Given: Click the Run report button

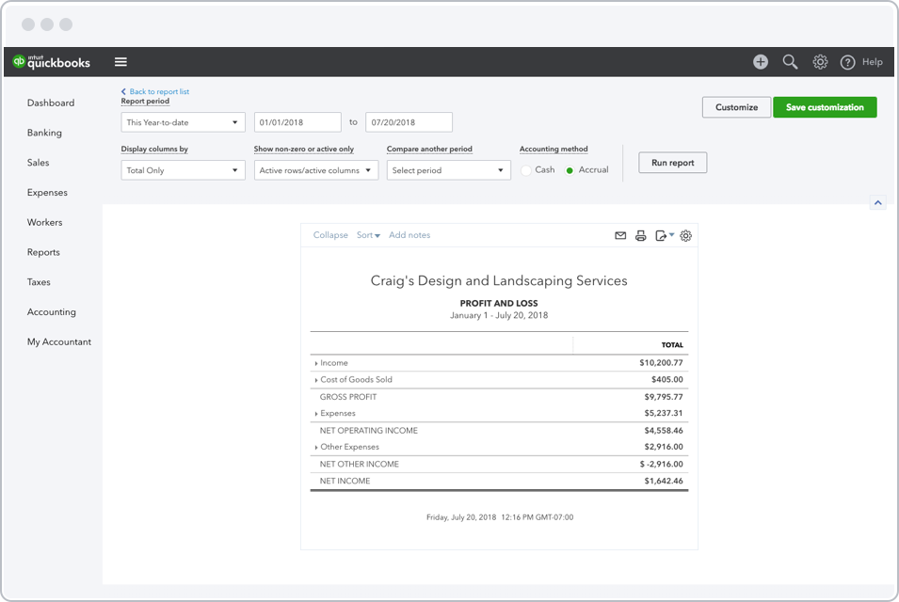Looking at the screenshot, I should 672,163.
